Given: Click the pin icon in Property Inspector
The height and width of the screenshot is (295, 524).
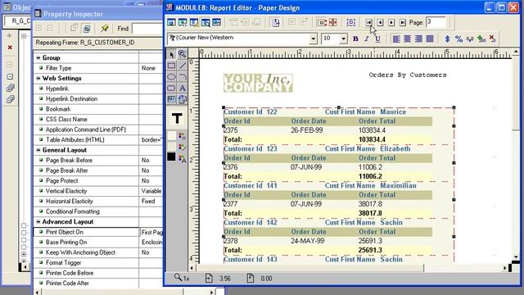Looking at the screenshot, I should pyautogui.click(x=105, y=29).
